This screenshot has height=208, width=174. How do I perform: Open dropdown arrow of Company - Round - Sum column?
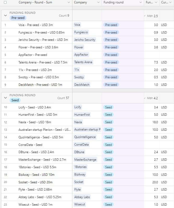tap(69, 2)
